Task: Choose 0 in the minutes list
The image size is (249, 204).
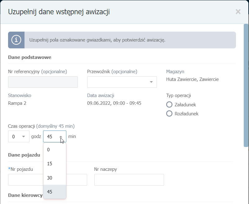Action: click(55, 150)
